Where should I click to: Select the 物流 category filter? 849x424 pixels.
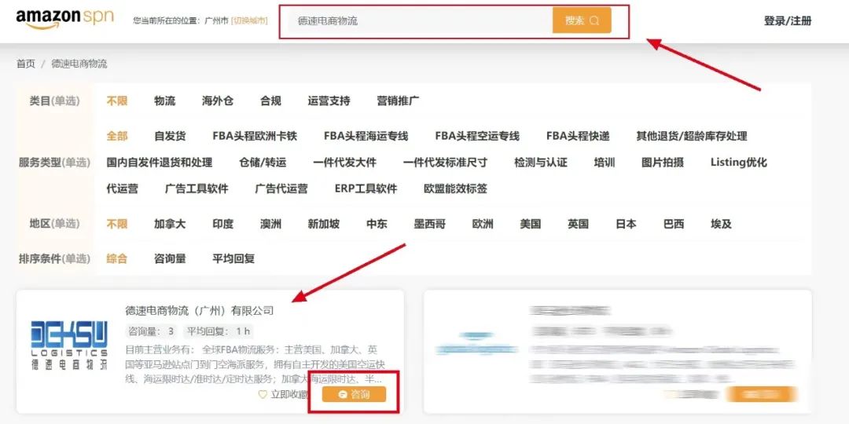coord(164,101)
